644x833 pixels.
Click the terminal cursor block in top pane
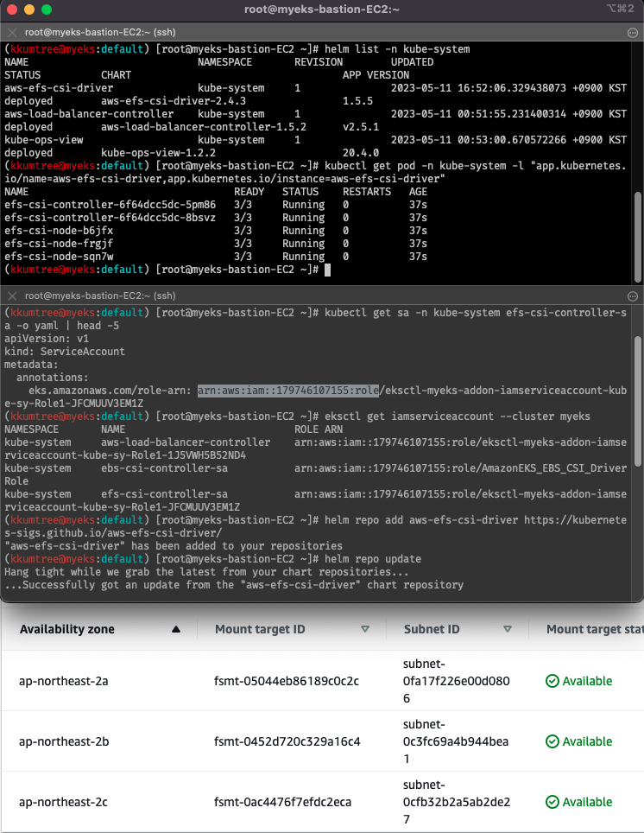pos(327,270)
